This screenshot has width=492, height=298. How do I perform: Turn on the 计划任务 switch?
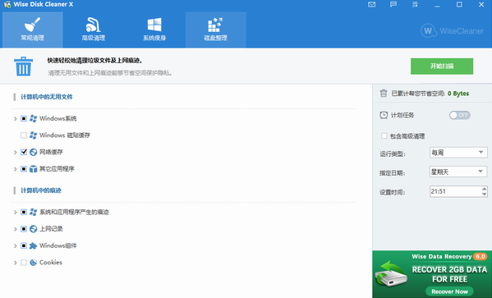tap(460, 115)
